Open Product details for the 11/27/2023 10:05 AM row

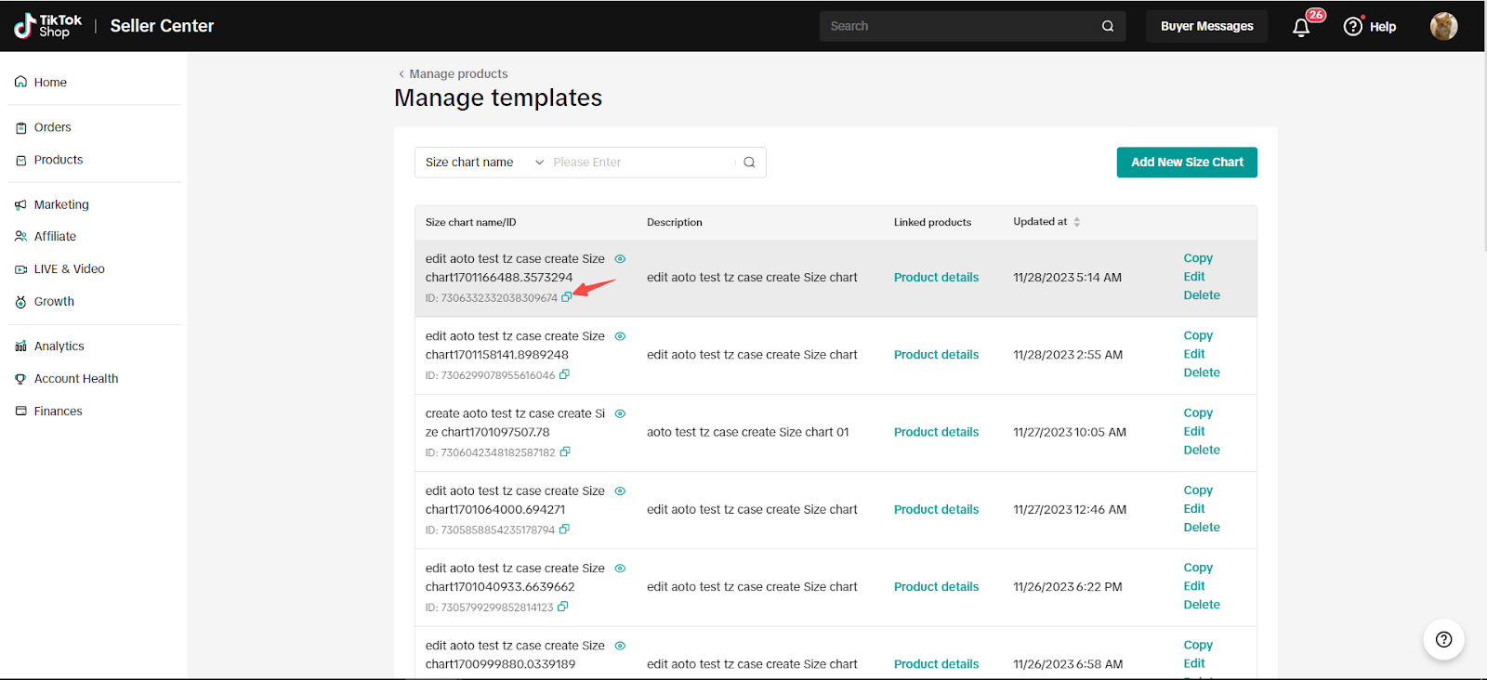tap(936, 432)
